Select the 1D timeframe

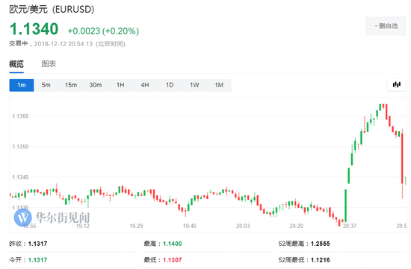pyautogui.click(x=170, y=85)
